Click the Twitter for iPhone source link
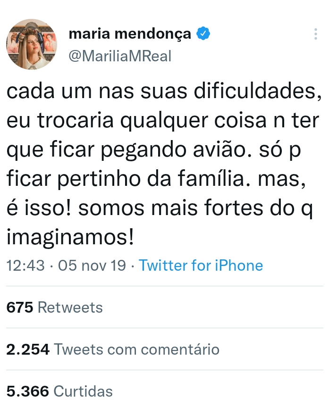329x407 pixels. coord(201,266)
